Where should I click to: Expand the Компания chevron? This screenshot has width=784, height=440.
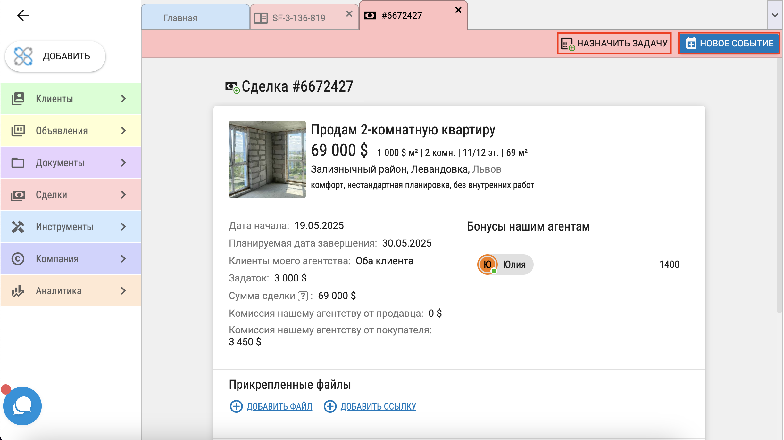coord(123,259)
